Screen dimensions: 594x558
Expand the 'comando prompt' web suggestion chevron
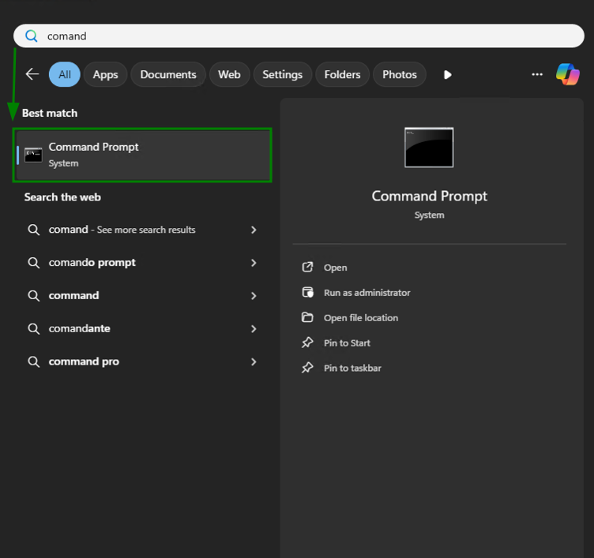pos(254,263)
